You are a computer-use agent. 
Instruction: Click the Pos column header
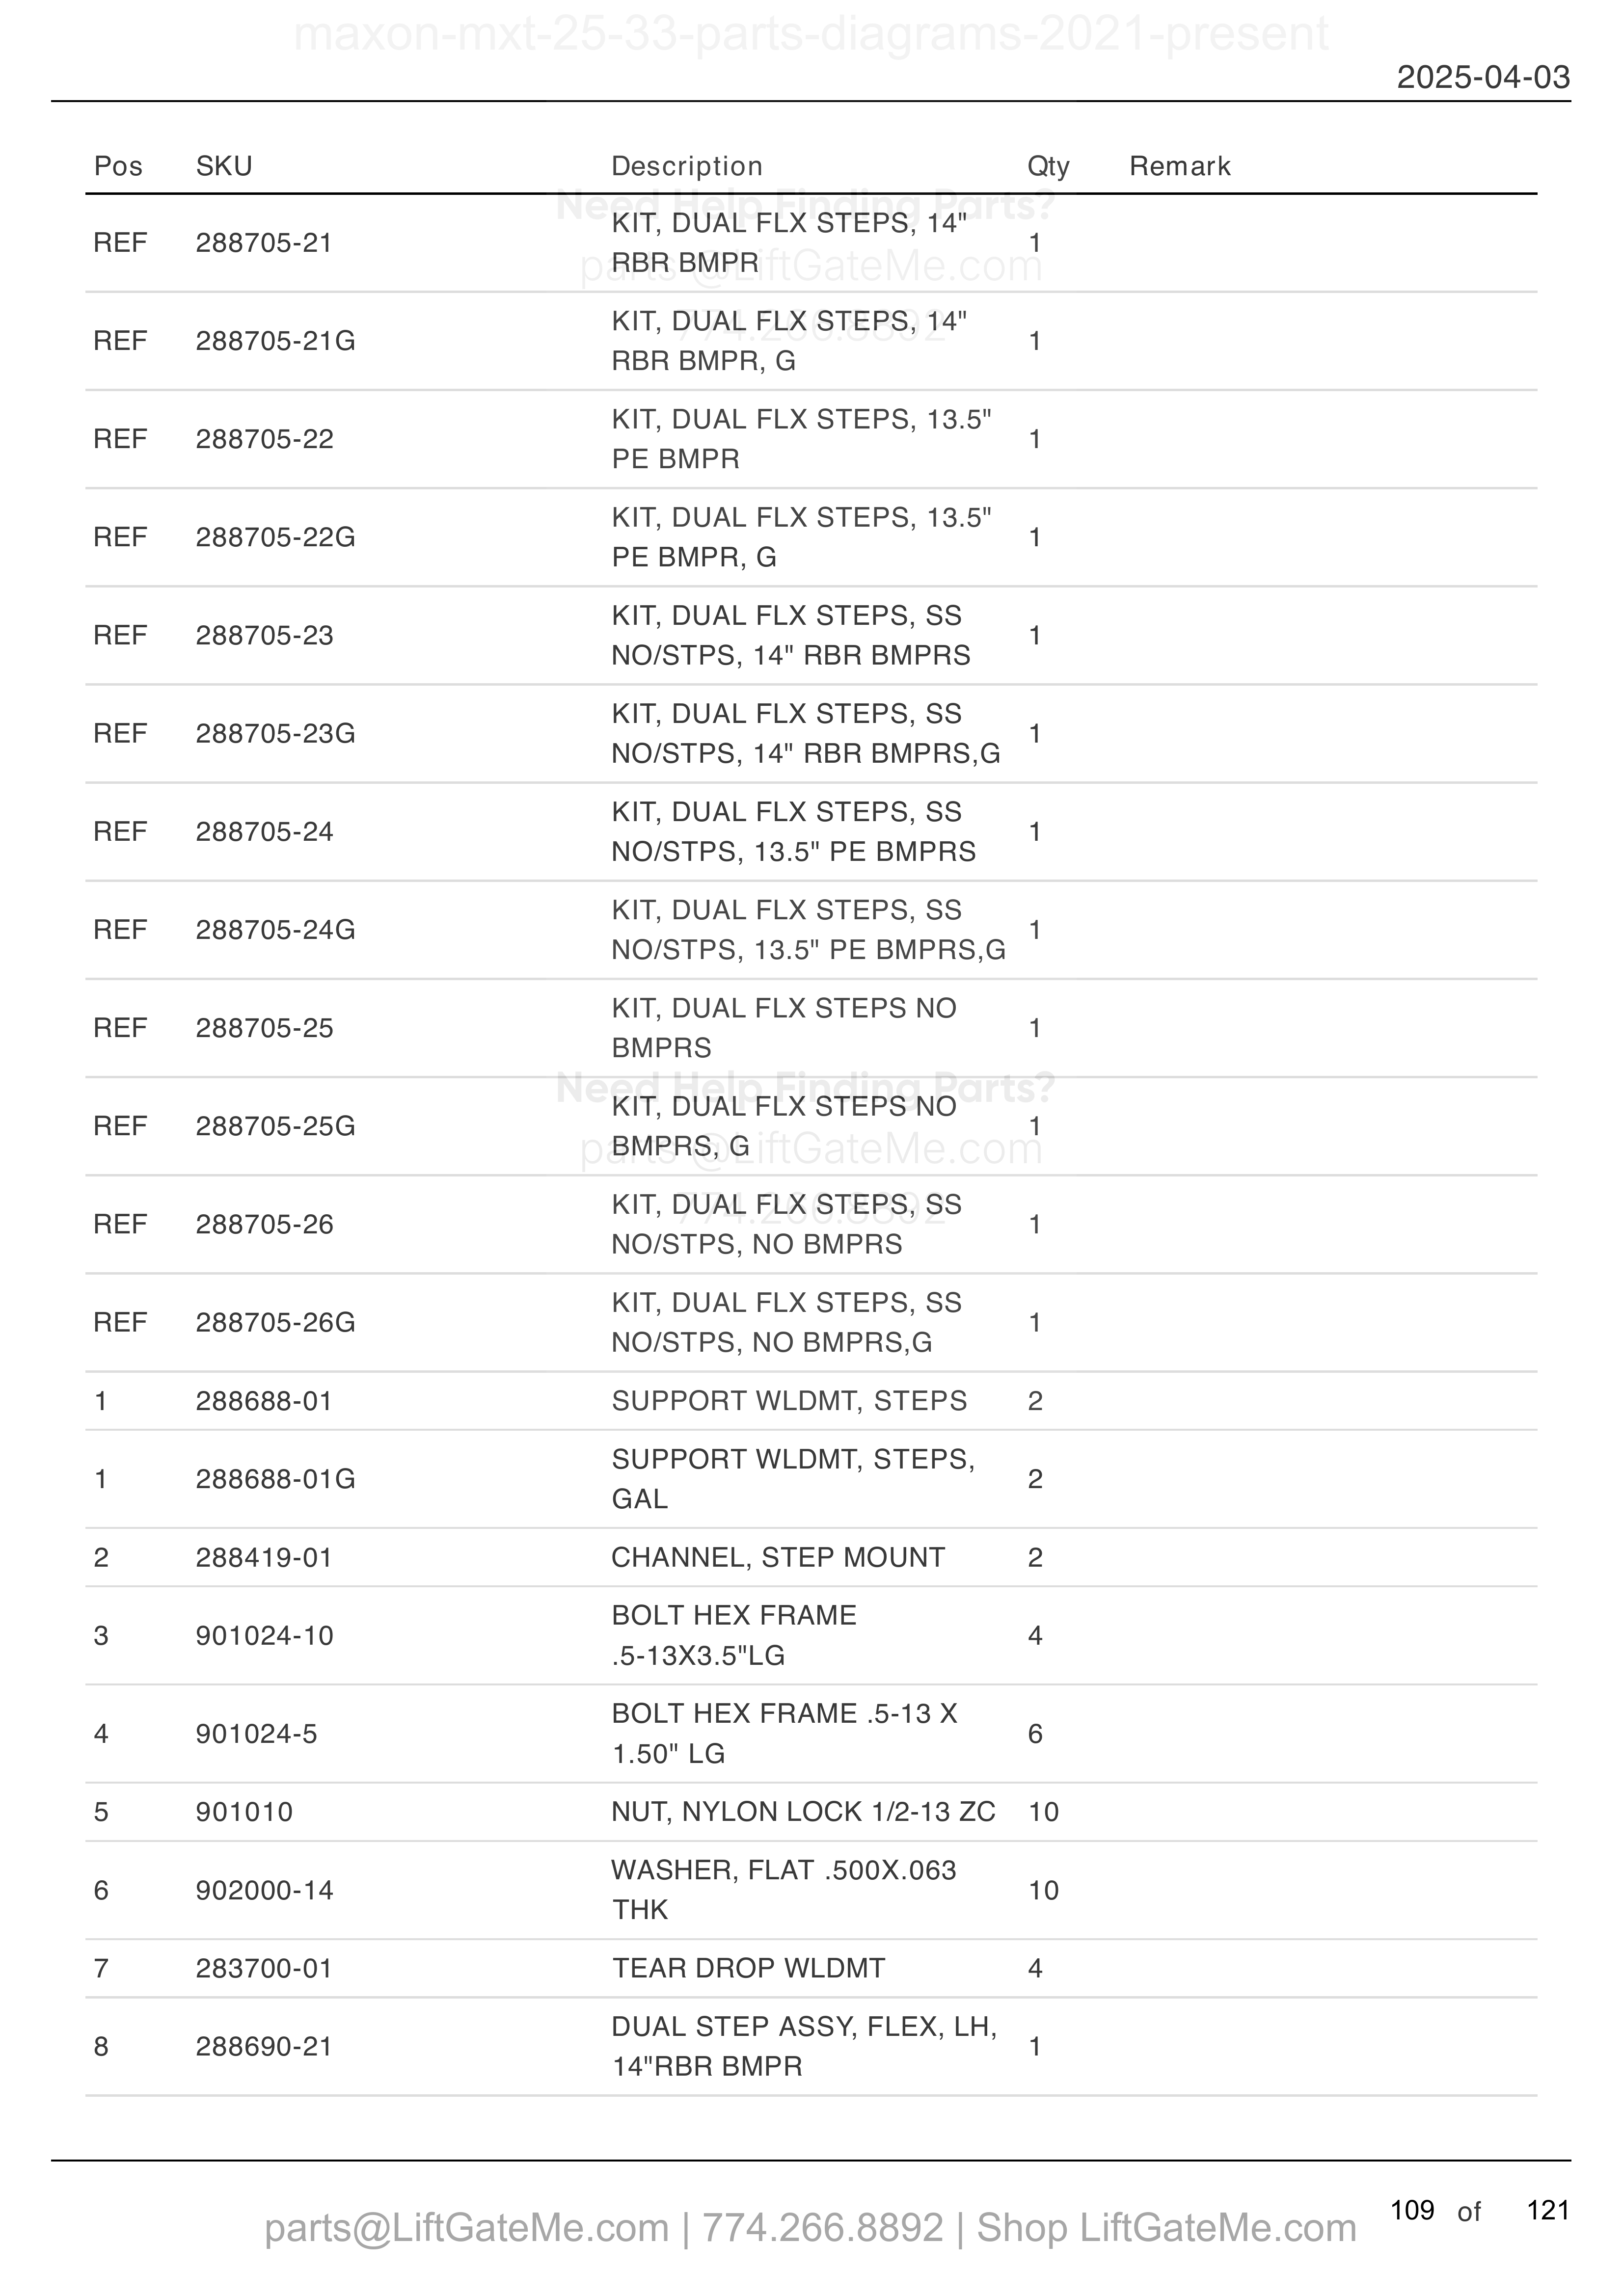(118, 166)
